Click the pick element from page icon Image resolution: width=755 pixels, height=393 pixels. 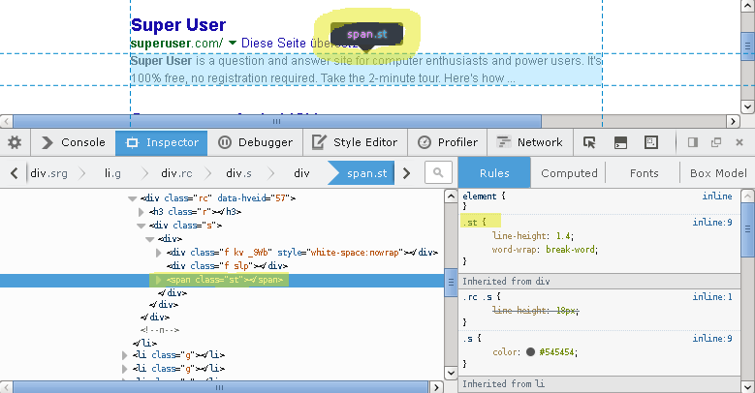589,142
